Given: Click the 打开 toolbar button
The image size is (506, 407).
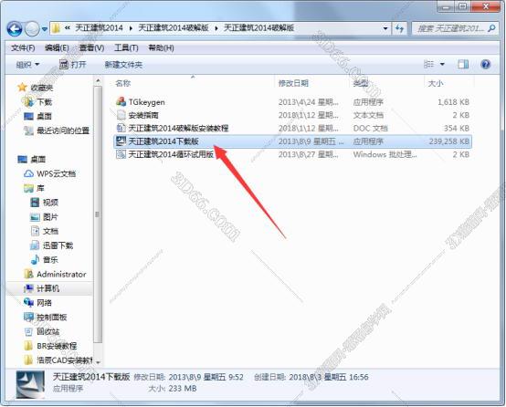Looking at the screenshot, I should tap(73, 65).
